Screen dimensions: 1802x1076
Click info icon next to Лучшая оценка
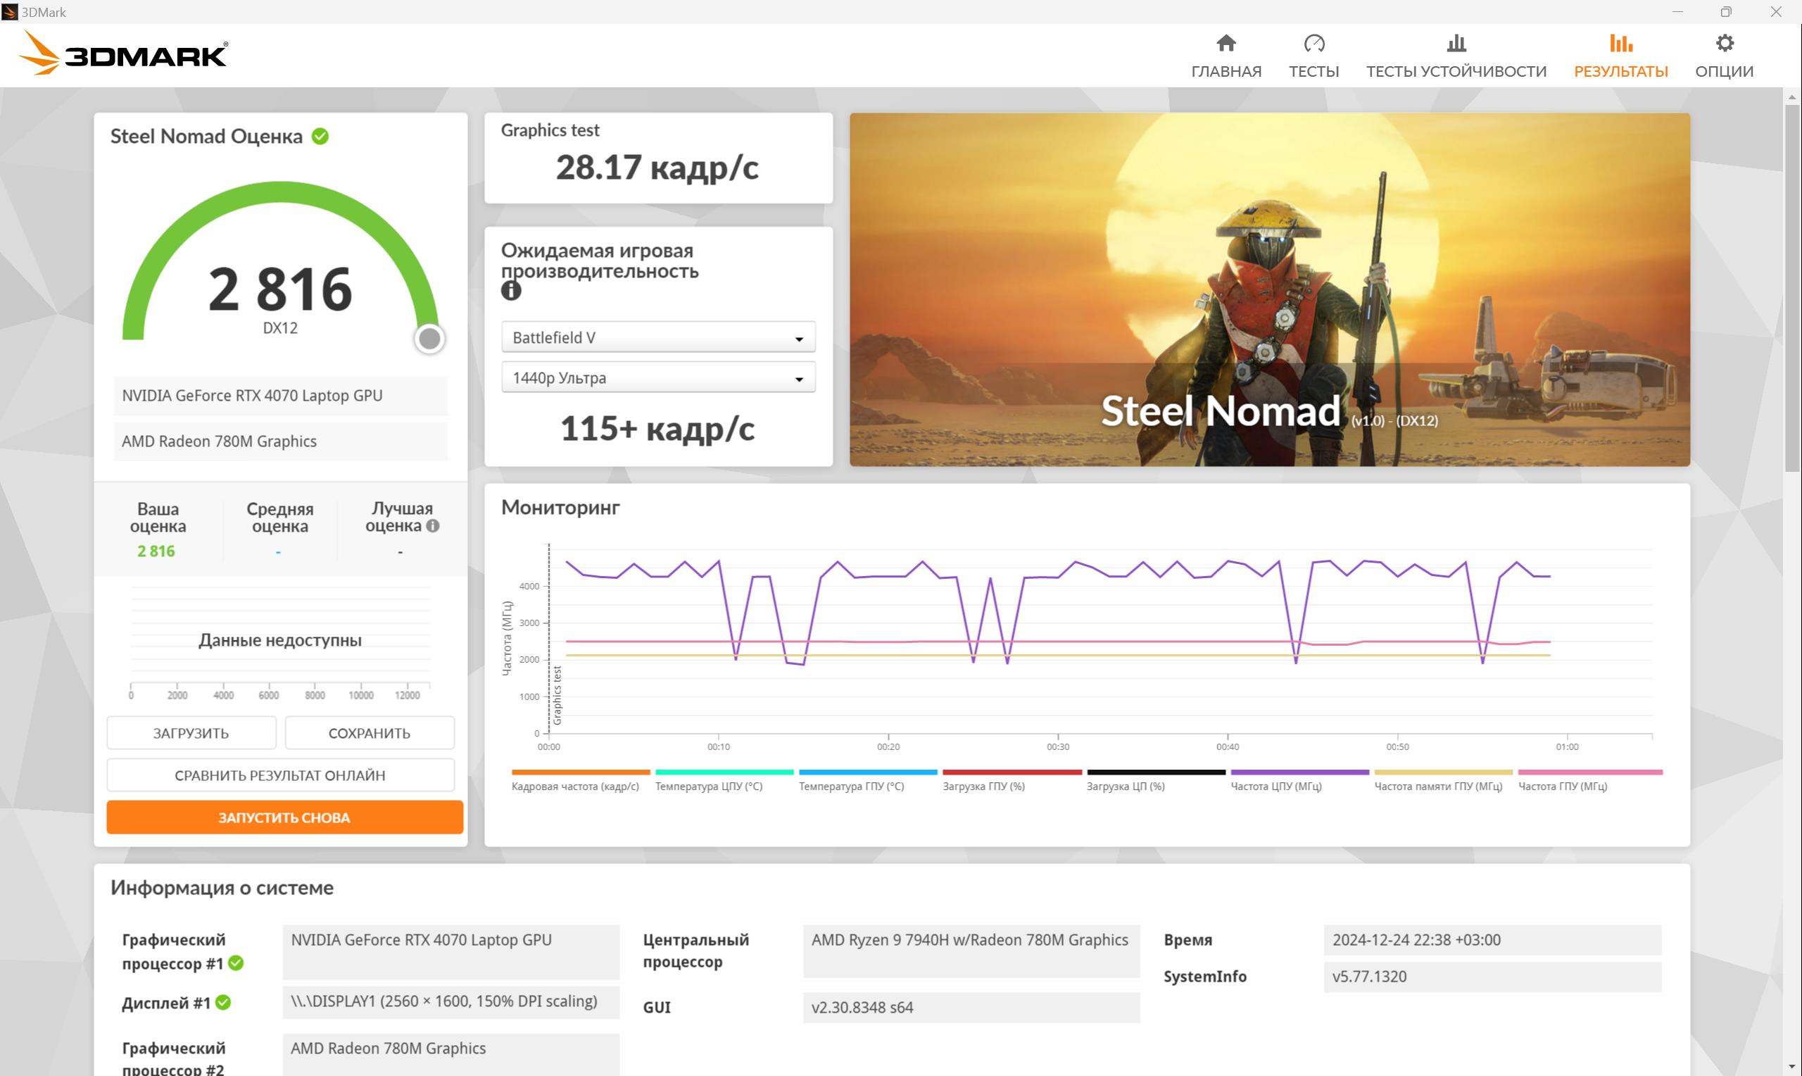[x=433, y=525]
